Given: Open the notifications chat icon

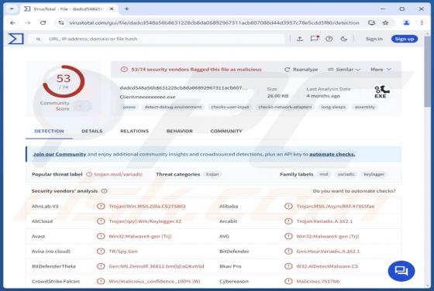Looking at the screenshot, I should pos(315,39).
